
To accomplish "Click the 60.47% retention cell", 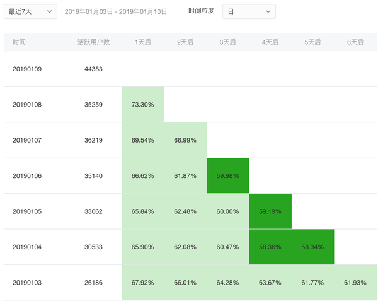I will 228,247.
